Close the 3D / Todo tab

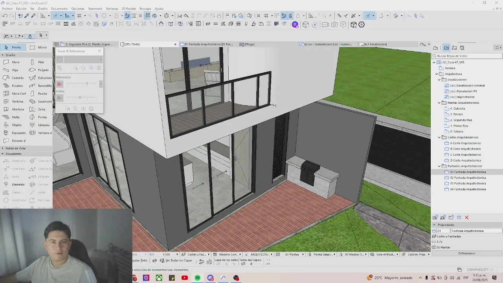pos(175,44)
